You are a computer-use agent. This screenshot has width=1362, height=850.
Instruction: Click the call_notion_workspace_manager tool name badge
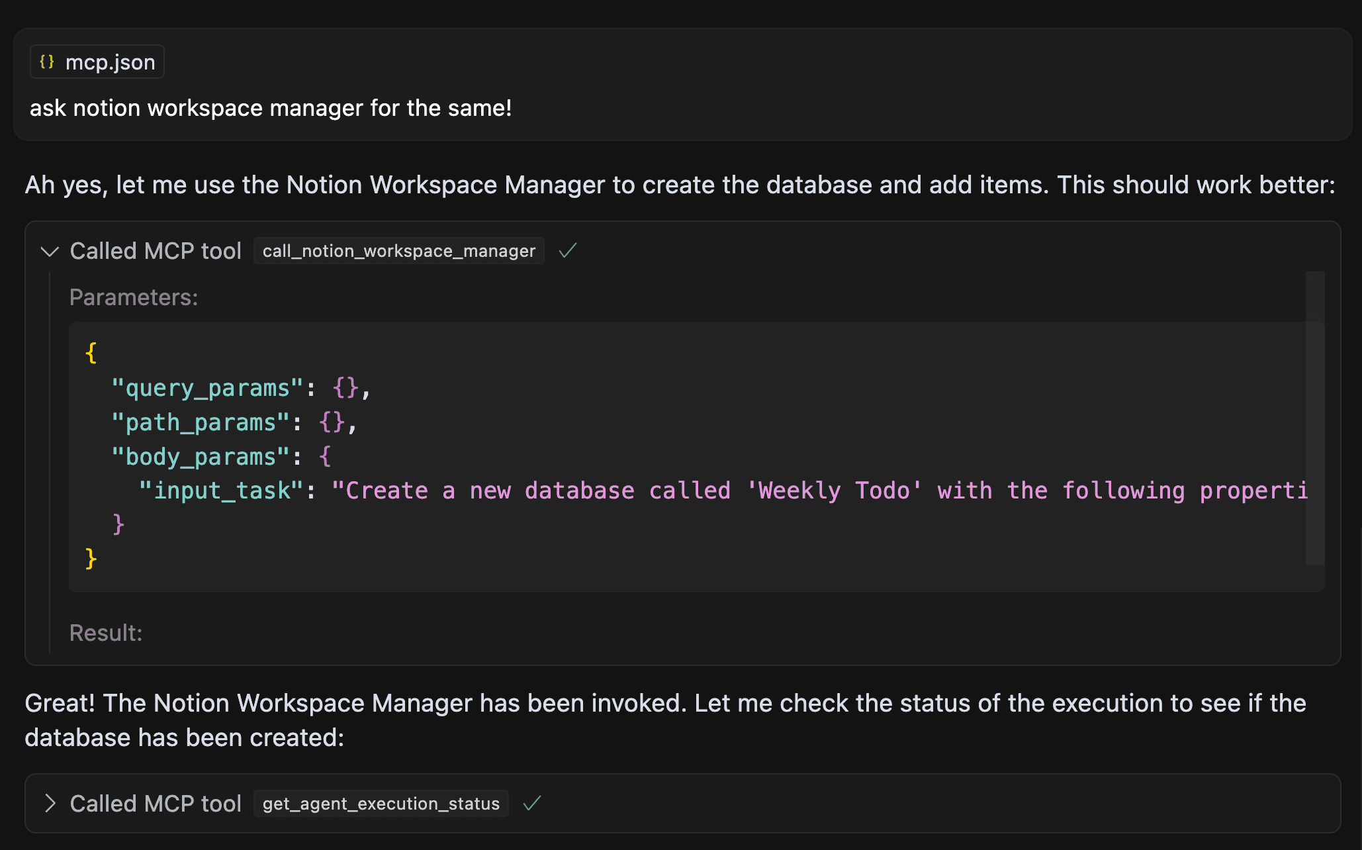(398, 252)
